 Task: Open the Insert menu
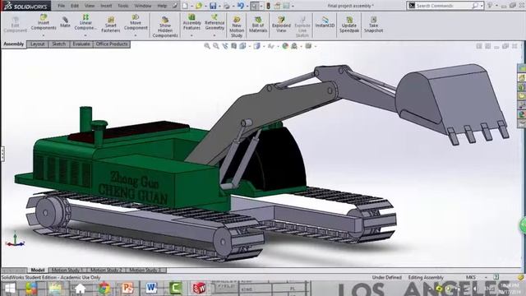coord(106,6)
